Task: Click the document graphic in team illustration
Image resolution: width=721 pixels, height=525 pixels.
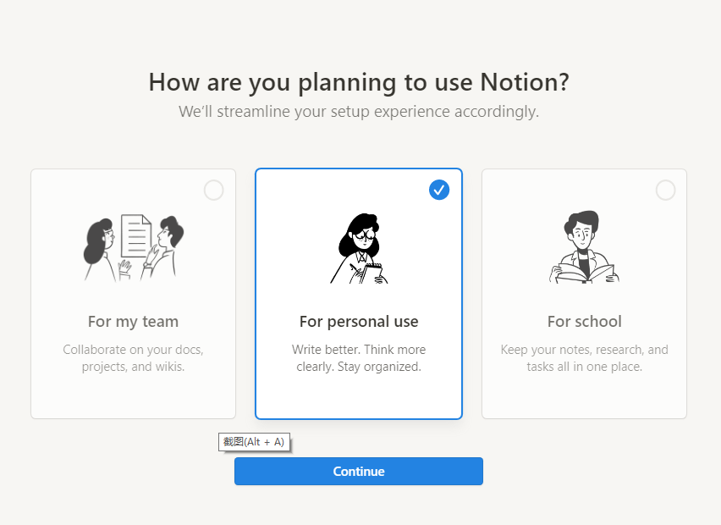Action: pyautogui.click(x=135, y=233)
